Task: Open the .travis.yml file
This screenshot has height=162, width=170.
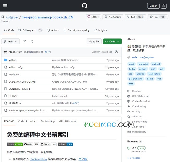Action: click(x=14, y=74)
